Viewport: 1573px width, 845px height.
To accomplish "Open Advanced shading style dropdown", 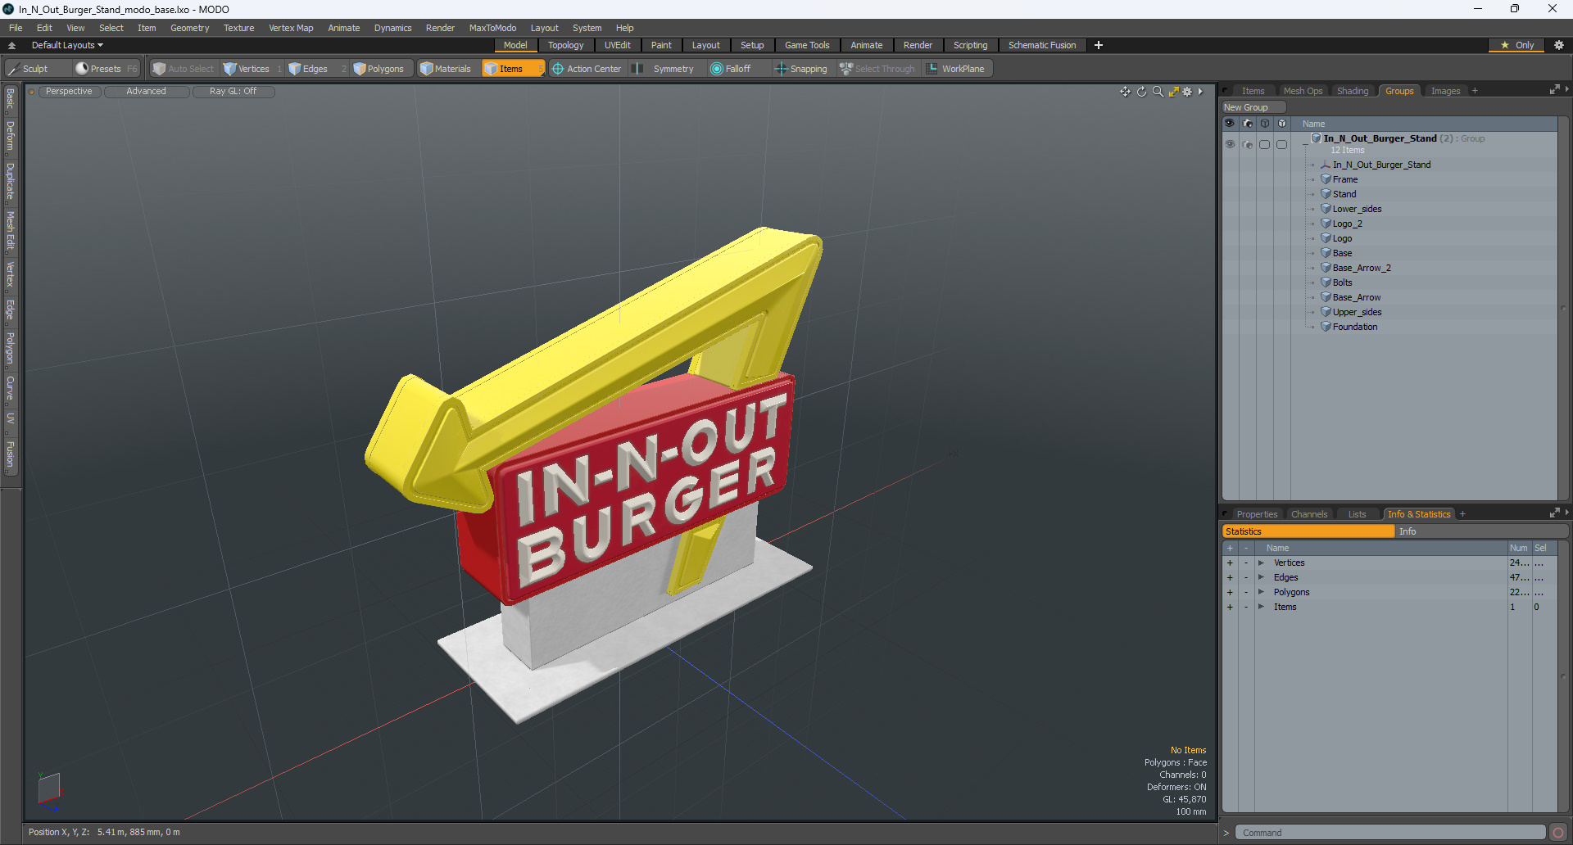I will pos(147,92).
